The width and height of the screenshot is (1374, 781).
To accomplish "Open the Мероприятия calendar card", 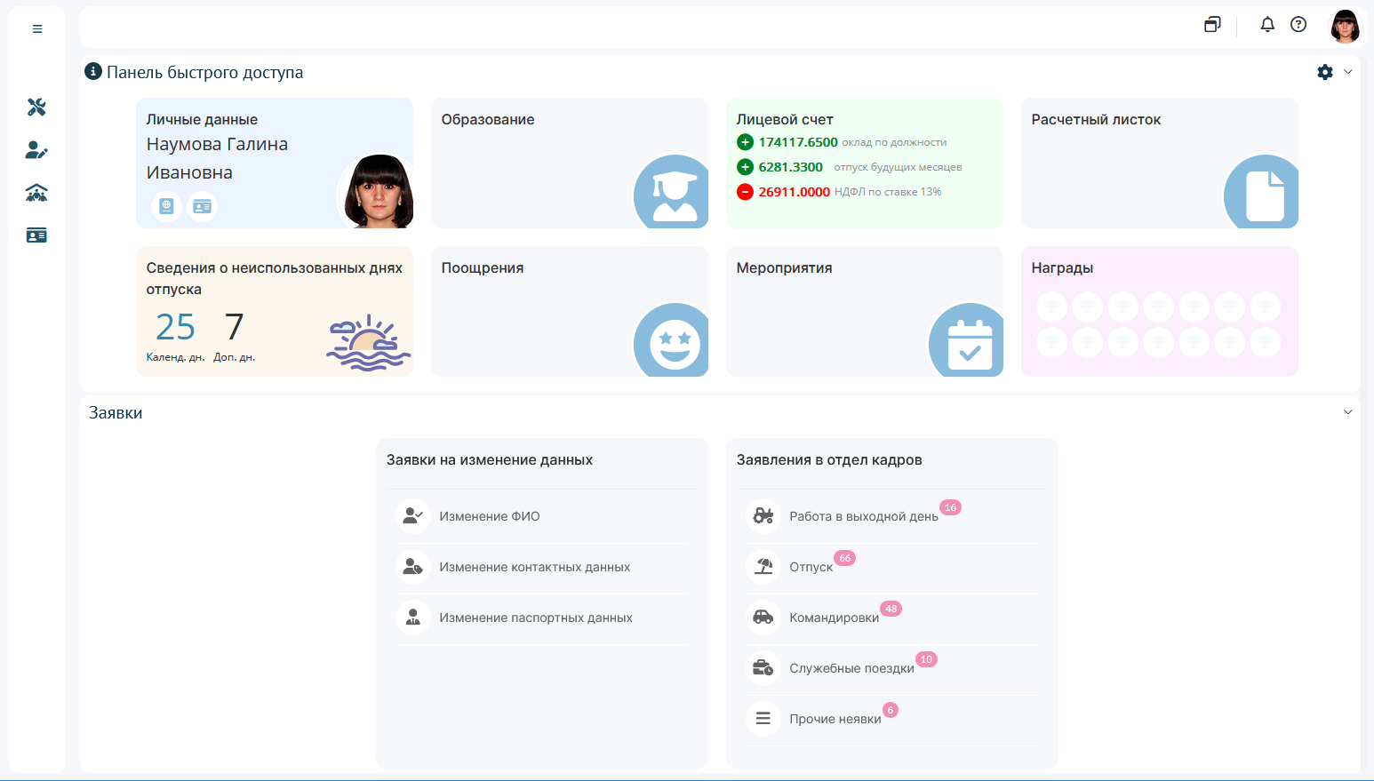I will [x=864, y=312].
